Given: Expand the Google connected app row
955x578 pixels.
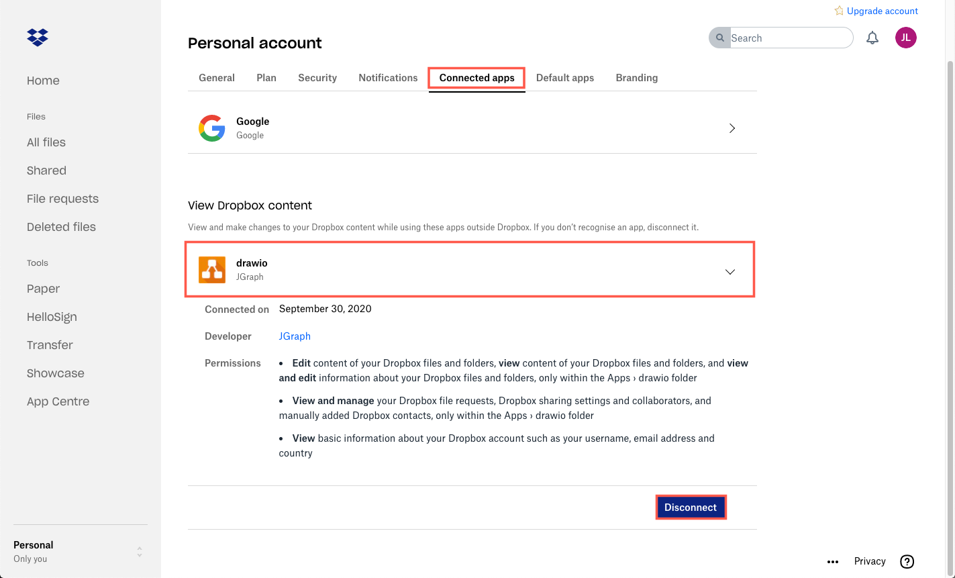Looking at the screenshot, I should pyautogui.click(x=732, y=128).
